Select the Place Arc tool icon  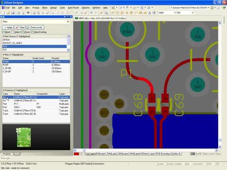136,13
